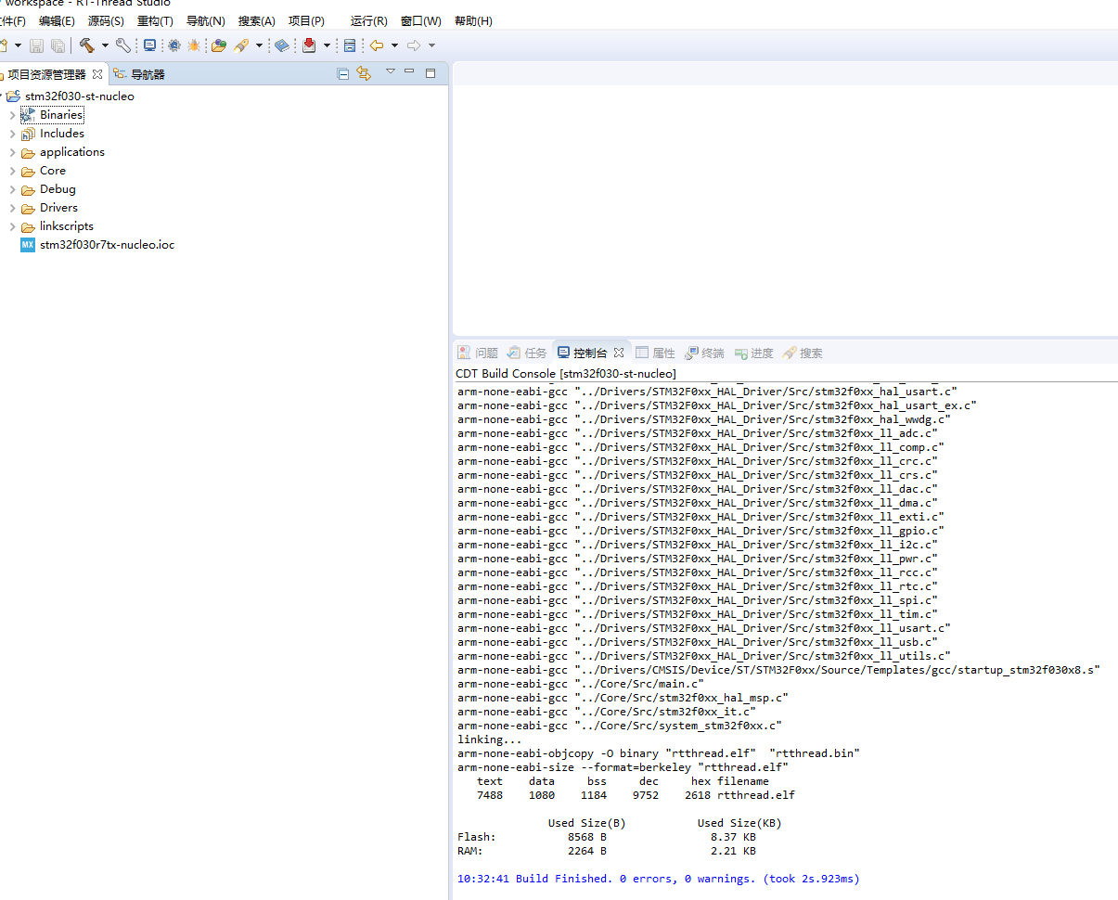Click the red download program icon
The width and height of the screenshot is (1118, 900).
tap(309, 45)
